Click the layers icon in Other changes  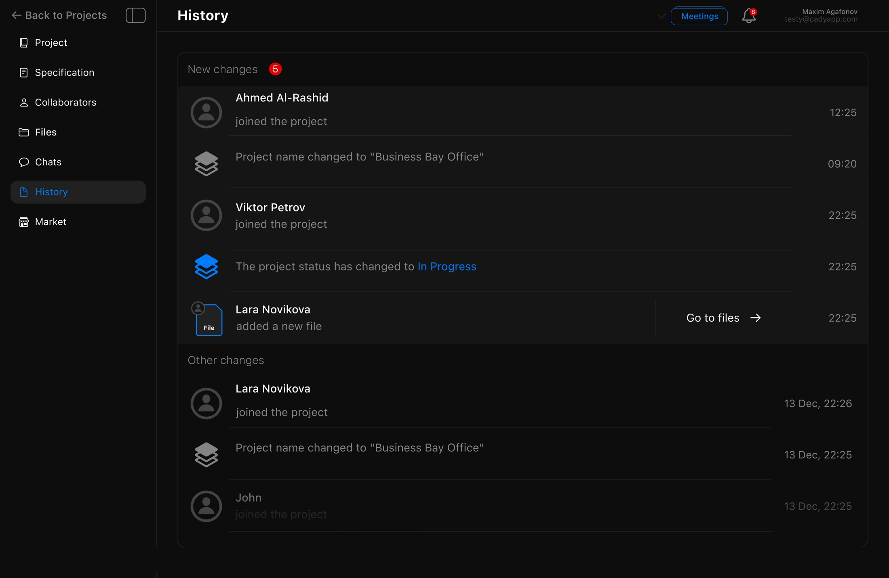206,455
